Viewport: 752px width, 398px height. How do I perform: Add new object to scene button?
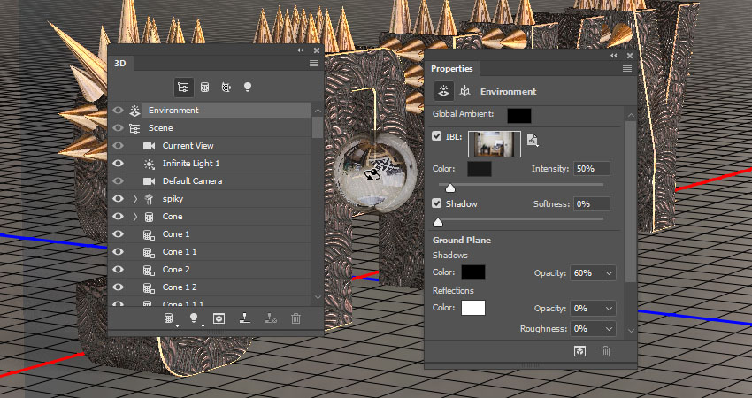(169, 318)
